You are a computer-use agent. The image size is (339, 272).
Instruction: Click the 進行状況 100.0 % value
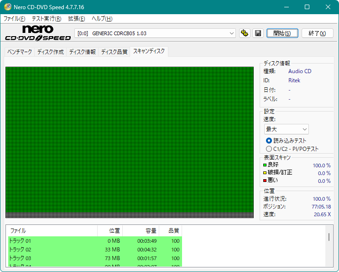[322, 199]
